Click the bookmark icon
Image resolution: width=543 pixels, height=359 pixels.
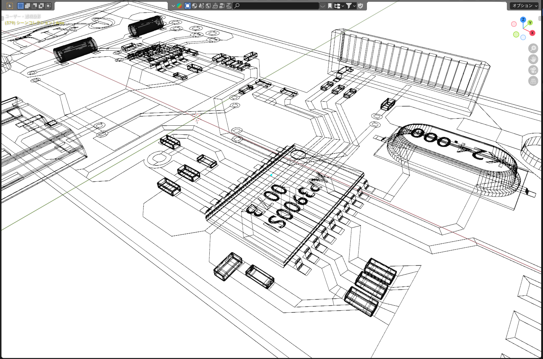(330, 6)
